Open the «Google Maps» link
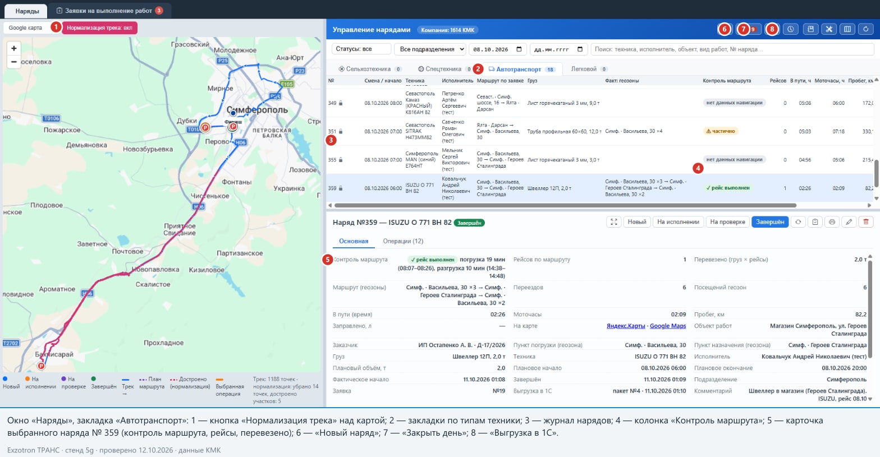Viewport: 880px width, 457px height. (x=668, y=326)
